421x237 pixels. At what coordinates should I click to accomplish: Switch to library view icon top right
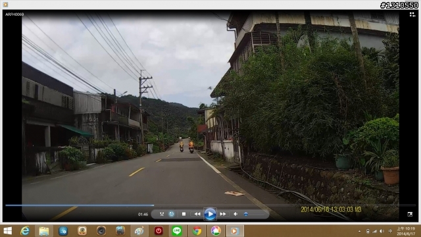coord(412,14)
